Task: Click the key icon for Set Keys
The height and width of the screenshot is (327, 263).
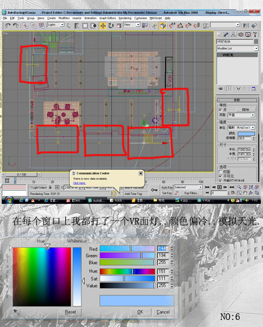Action: pos(154,190)
